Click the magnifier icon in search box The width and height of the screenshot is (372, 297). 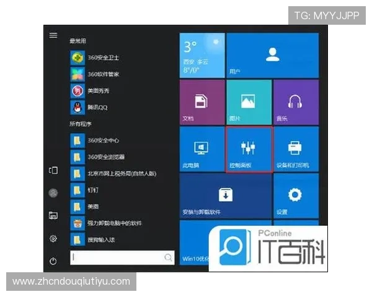click(x=168, y=257)
